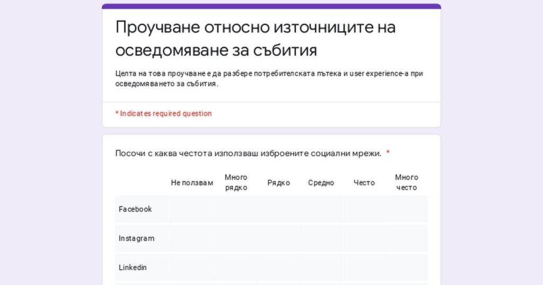Click the 'Много рядко' column header
543x285 pixels.
(236, 182)
